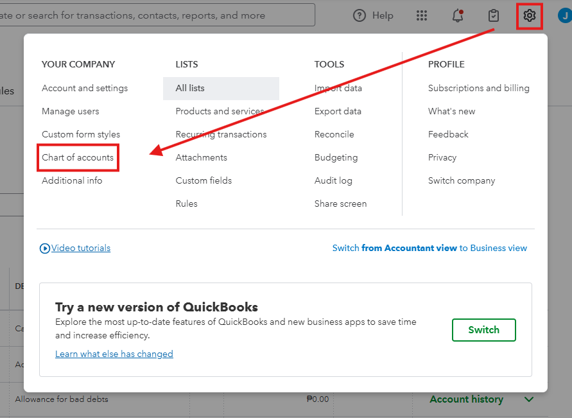Open the apps grid icon
The image size is (572, 418).
point(422,15)
